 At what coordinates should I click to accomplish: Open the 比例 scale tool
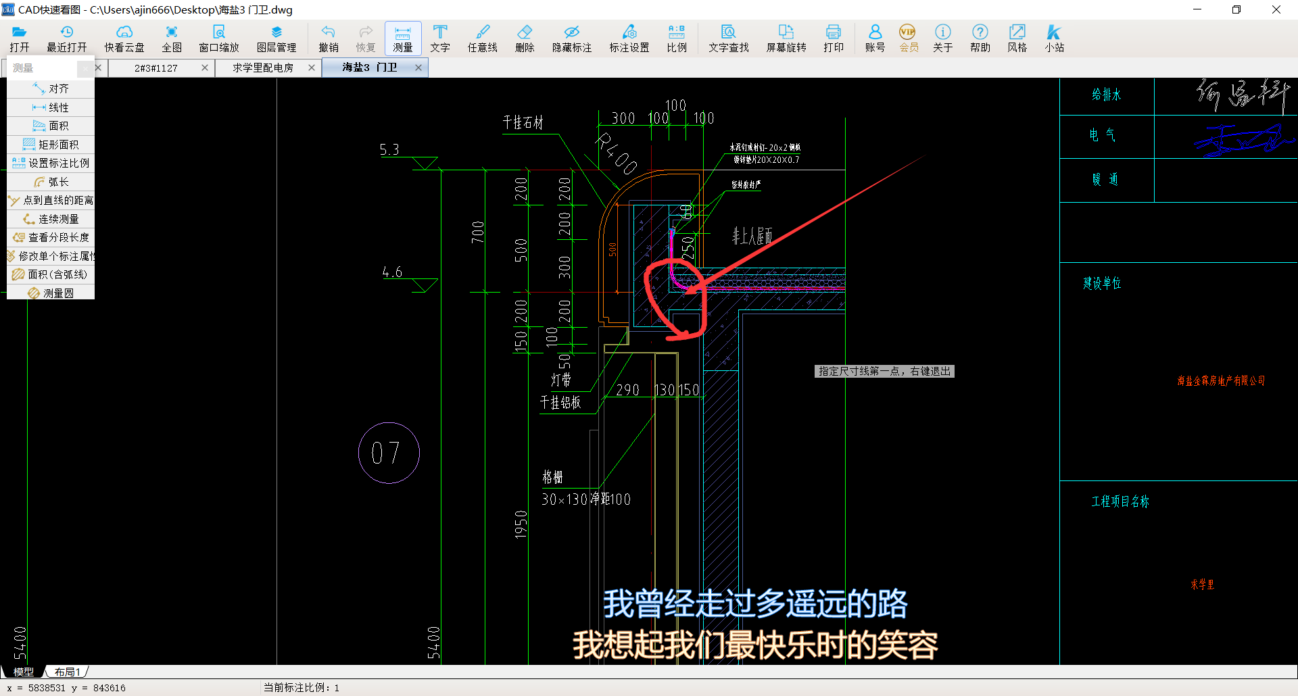click(x=677, y=39)
